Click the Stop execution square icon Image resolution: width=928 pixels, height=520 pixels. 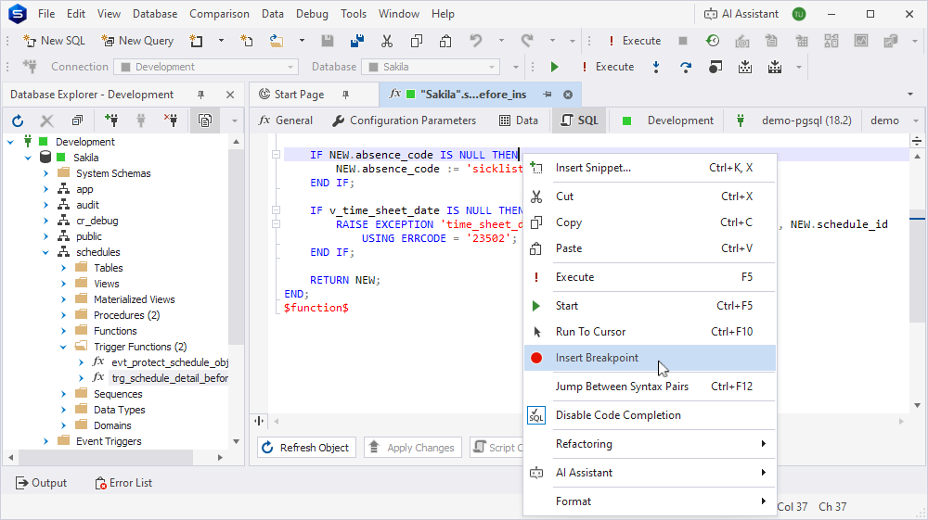(x=683, y=41)
